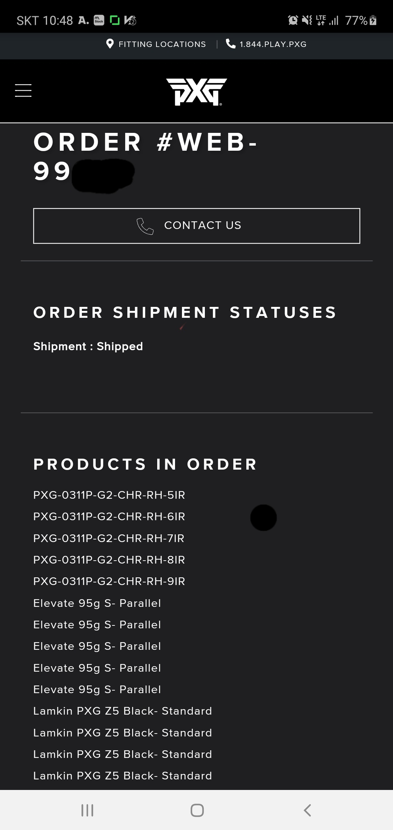Click the Contact Us button
Screen dimensions: 393x830
click(196, 226)
